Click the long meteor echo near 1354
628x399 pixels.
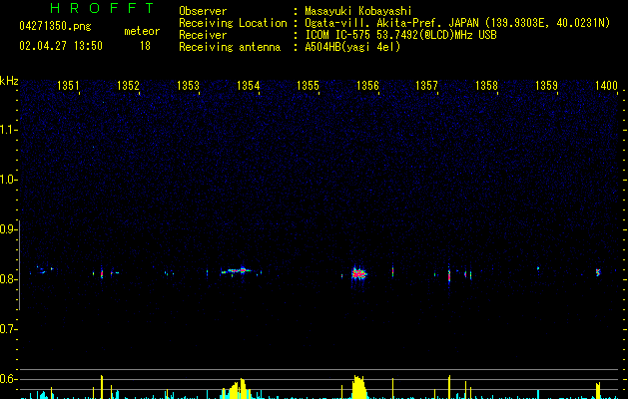[x=237, y=271]
